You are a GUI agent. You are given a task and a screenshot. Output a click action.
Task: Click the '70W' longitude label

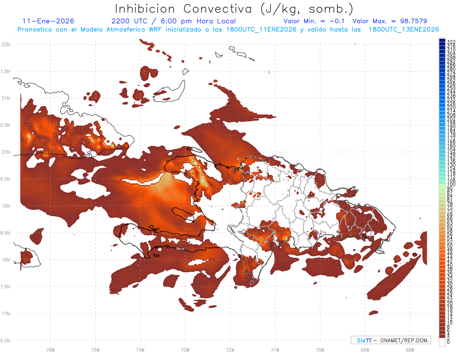point(320,350)
